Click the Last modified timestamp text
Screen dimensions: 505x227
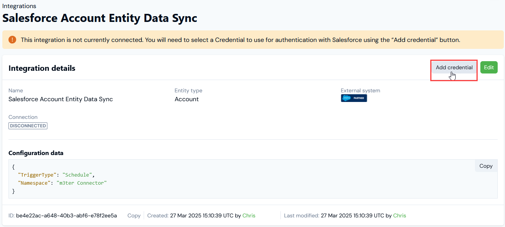pyautogui.click(x=352, y=215)
